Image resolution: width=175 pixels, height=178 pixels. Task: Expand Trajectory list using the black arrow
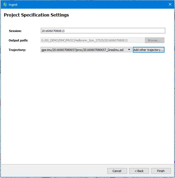click(129, 50)
